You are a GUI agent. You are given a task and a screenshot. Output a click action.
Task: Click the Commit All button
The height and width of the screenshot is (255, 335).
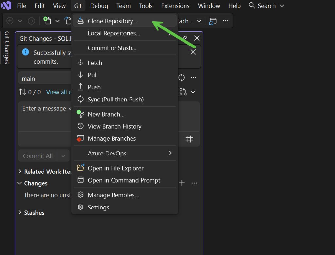38,156
